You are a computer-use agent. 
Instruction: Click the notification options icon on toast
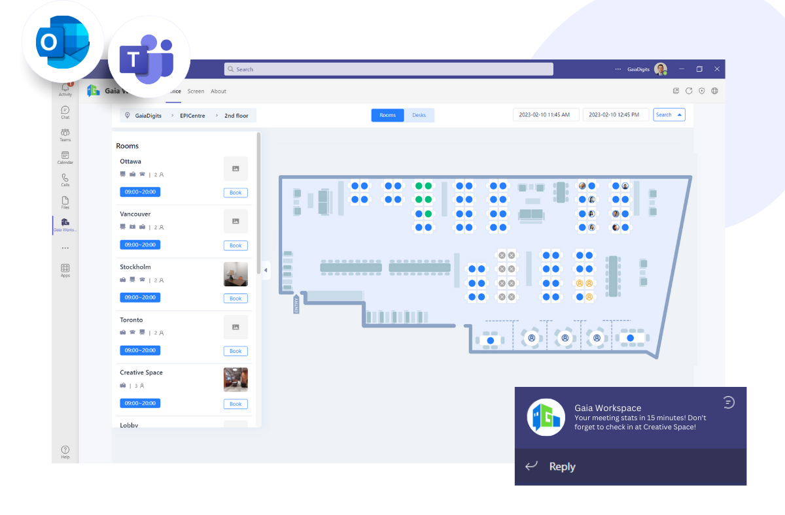[x=729, y=402]
